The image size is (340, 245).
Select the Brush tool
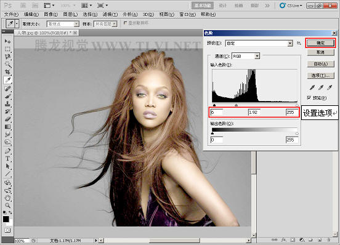(7, 96)
